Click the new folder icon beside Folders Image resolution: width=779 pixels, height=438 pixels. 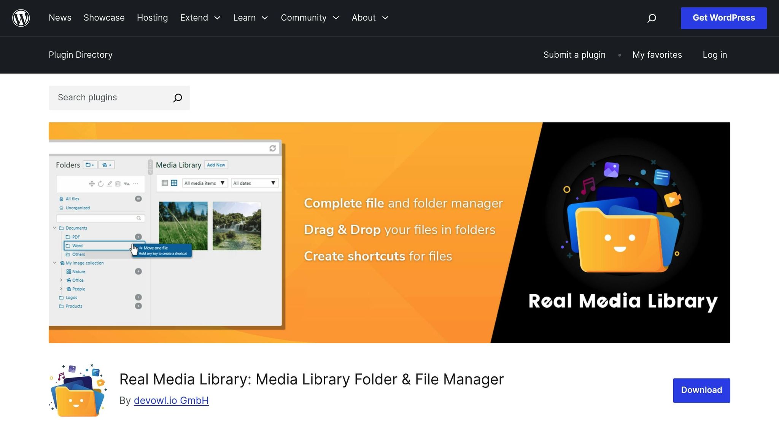[90, 165]
